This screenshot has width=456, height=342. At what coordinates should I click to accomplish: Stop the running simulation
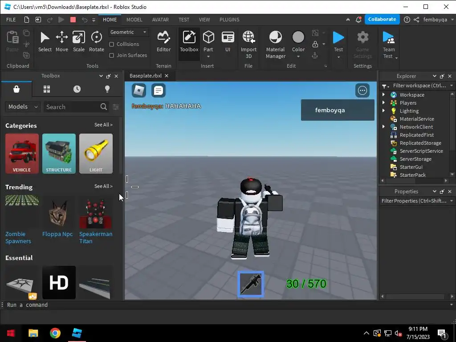coord(73,20)
